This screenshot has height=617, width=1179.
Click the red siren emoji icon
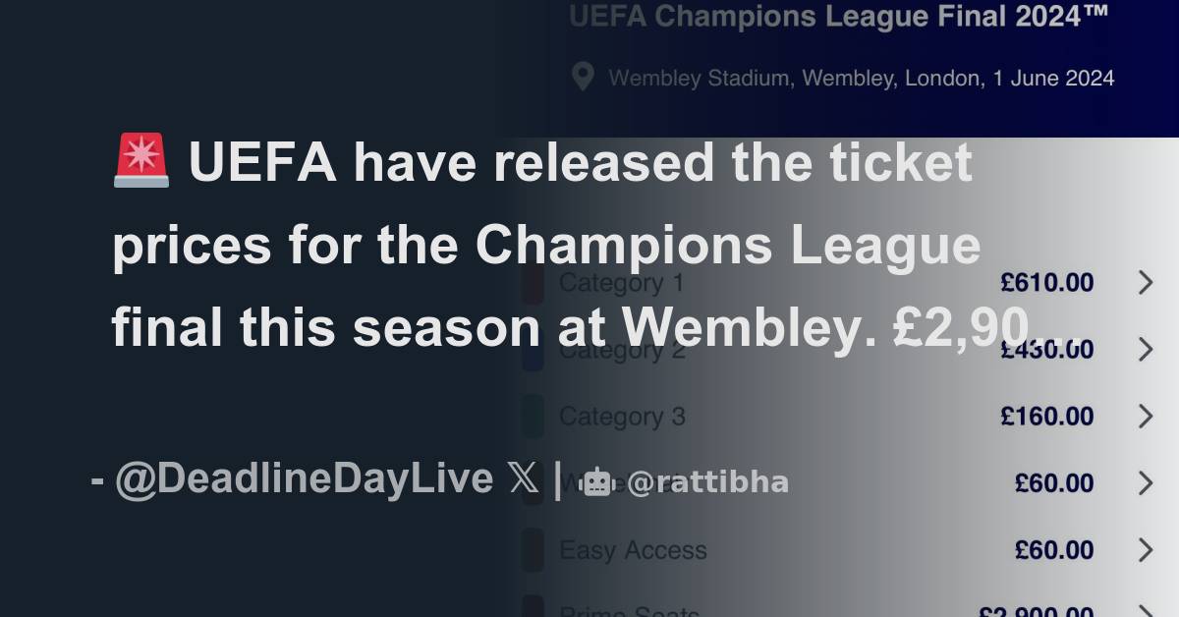(x=141, y=162)
